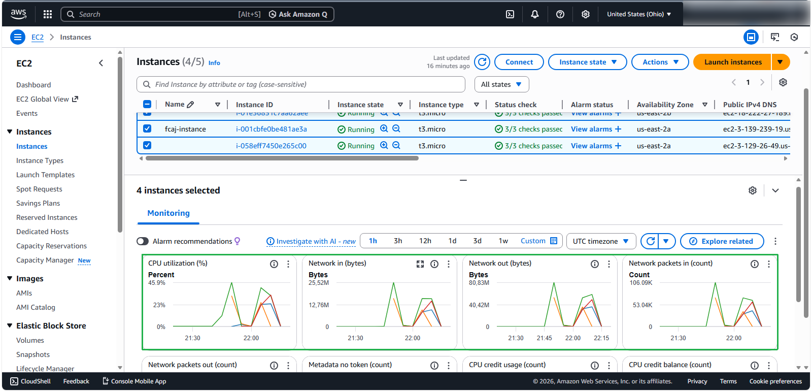Open region selector United States (Ohio)
812x392 pixels.
639,14
